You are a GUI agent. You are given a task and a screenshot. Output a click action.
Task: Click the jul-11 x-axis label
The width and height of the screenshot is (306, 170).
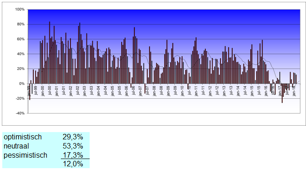(x=203, y=90)
